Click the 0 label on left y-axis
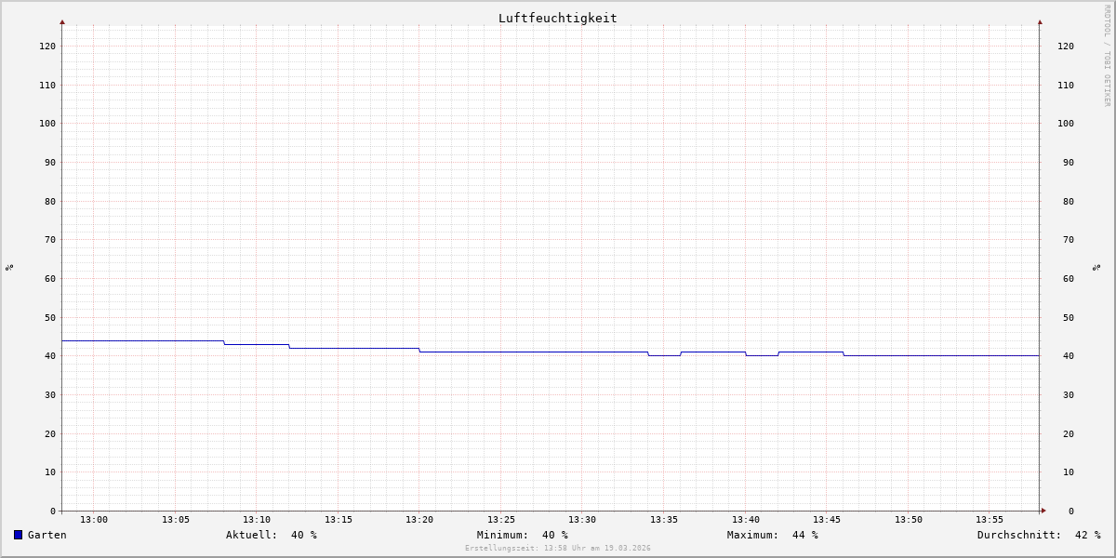The image size is (1116, 558). pyautogui.click(x=53, y=511)
